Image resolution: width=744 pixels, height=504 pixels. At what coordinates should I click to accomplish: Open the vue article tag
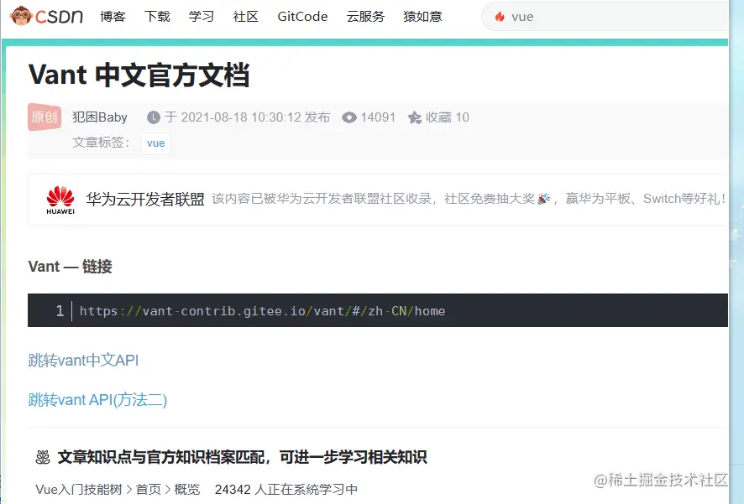coord(155,143)
